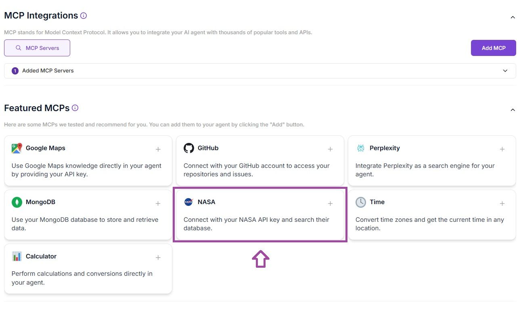Click info icon beside MCP Integrations heading

84,16
